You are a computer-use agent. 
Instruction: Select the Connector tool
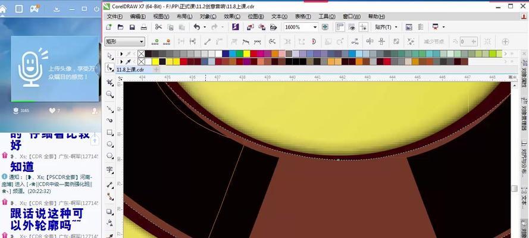[x=109, y=196]
